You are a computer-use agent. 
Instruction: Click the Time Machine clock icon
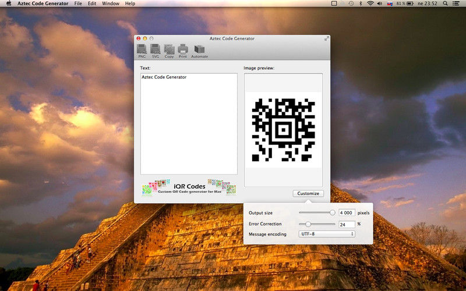pos(351,3)
